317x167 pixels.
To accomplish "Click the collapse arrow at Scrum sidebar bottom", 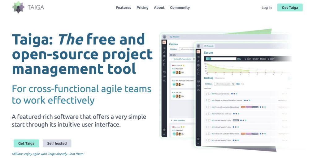I will tap(198, 144).
